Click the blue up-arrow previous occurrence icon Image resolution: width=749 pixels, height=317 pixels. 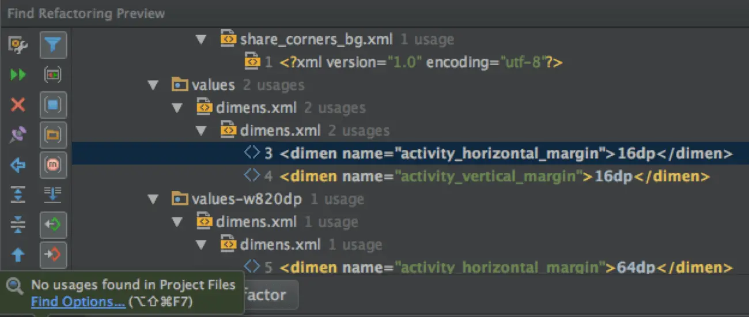pos(18,255)
